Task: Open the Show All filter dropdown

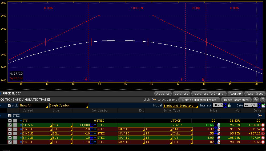Action: [x=33, y=105]
